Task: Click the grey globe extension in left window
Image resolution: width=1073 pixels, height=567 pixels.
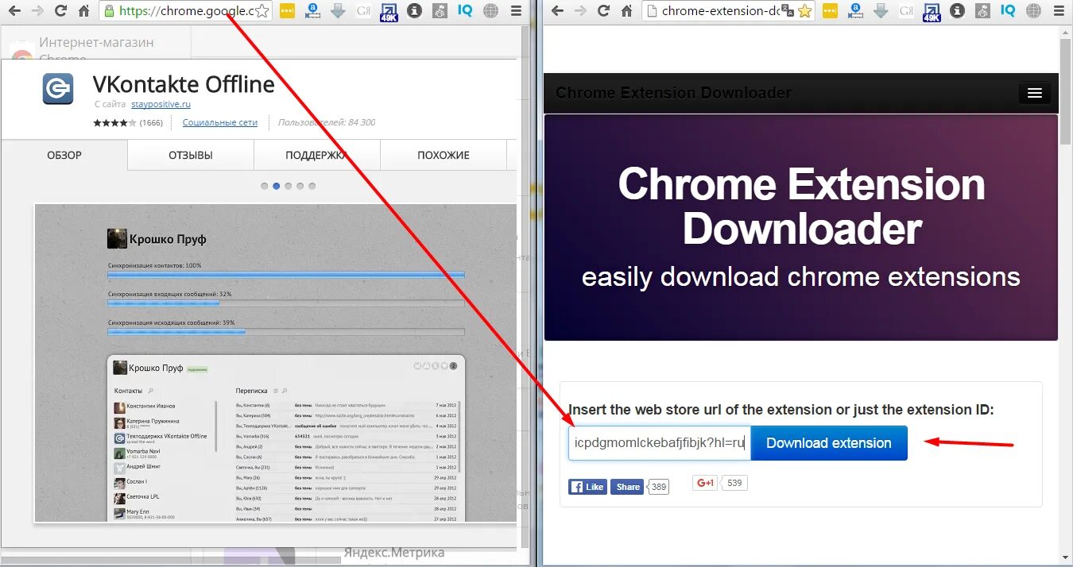Action: coord(490,11)
